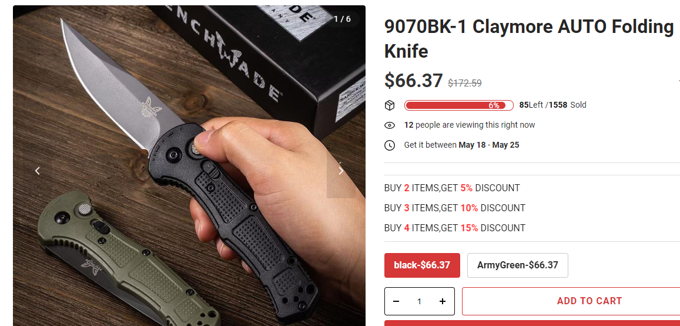Click the red stock progress bar
The height and width of the screenshot is (326, 680).
(x=459, y=105)
